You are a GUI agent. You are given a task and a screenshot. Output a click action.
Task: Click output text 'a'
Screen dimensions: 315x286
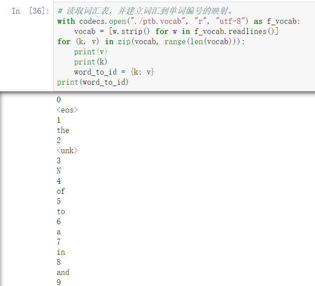click(59, 232)
